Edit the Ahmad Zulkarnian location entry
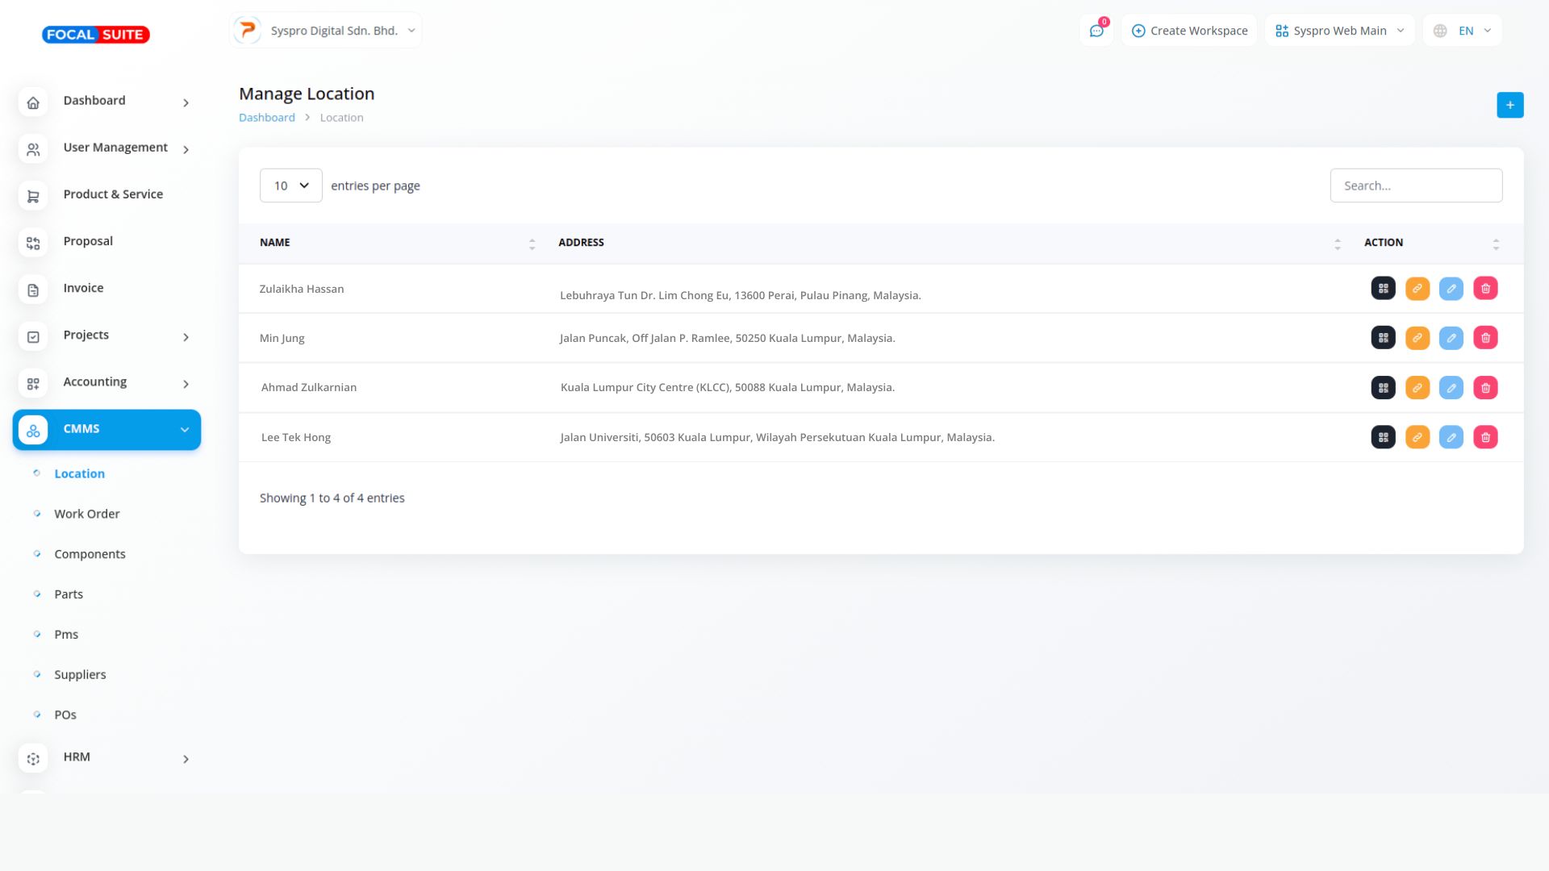 click(1451, 388)
